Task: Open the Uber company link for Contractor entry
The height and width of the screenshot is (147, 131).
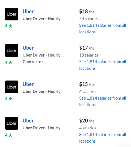Action: [x=28, y=48]
